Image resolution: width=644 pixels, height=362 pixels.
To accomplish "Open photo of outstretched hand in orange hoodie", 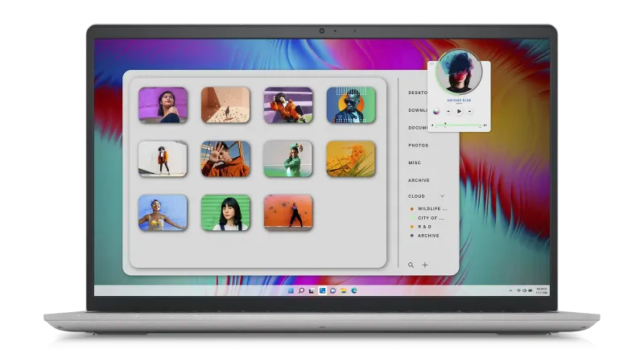I will coord(225,158).
